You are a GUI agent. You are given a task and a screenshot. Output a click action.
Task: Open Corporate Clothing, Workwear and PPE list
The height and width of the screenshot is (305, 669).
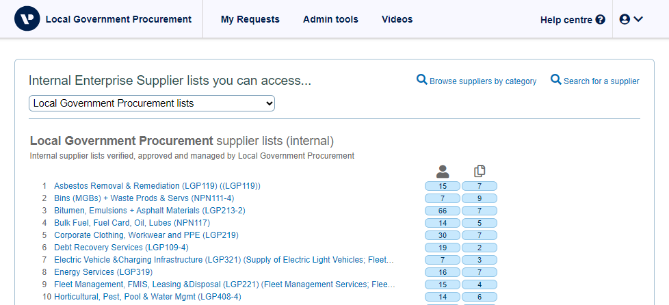pos(146,235)
